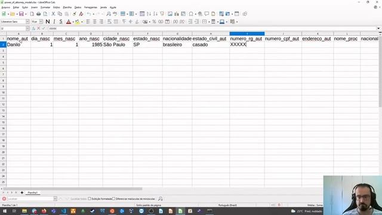
Task: Copy the selection icon
Action: click(60, 14)
